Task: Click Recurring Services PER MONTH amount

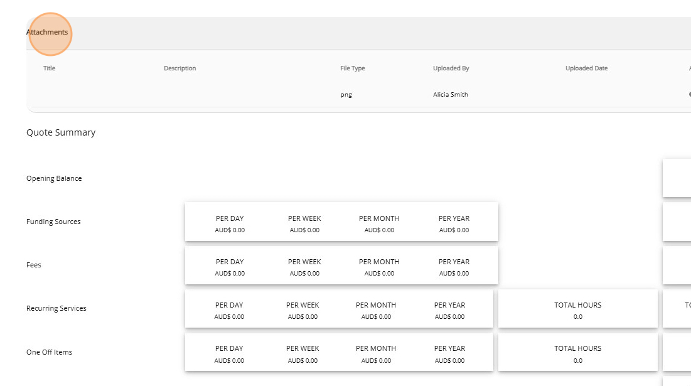Action: click(x=376, y=317)
